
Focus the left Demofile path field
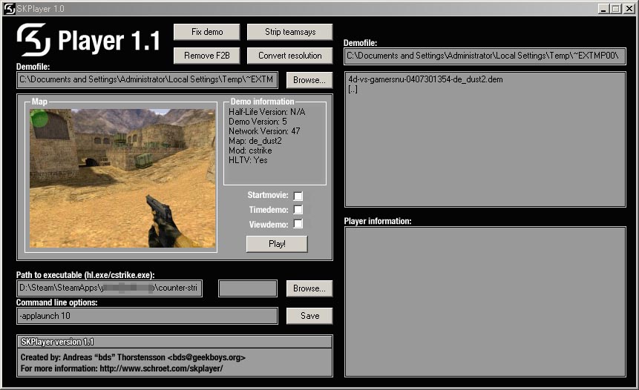(x=147, y=80)
